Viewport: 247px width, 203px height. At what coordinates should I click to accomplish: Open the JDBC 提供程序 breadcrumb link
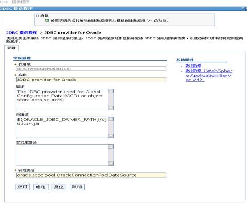tap(21, 33)
